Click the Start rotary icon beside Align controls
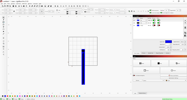This screenshot has height=100, width=187. (x=129, y=11)
